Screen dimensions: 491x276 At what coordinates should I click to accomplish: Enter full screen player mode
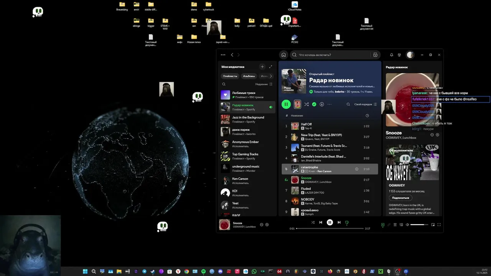tap(439, 225)
